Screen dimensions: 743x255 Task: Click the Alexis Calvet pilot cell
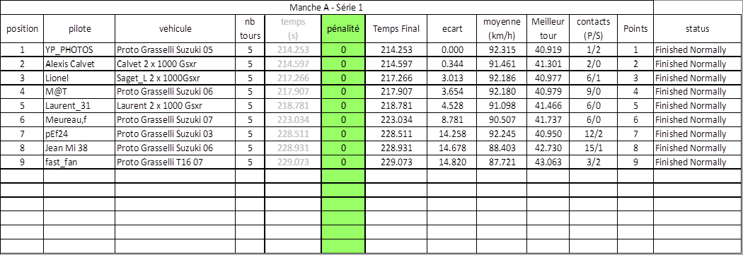(79, 64)
